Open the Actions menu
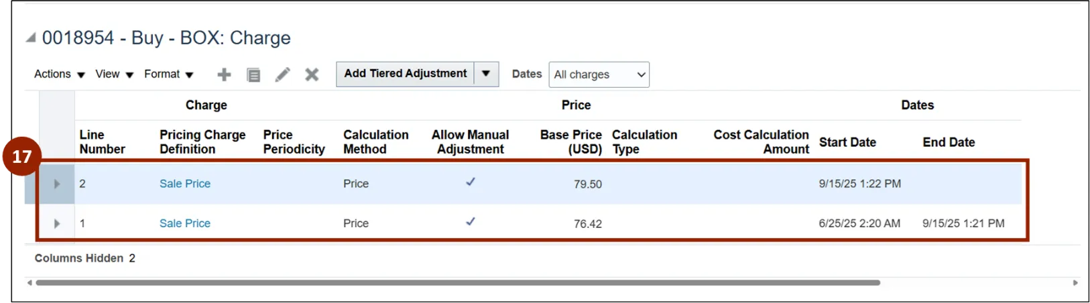The width and height of the screenshot is (1090, 303). 59,74
